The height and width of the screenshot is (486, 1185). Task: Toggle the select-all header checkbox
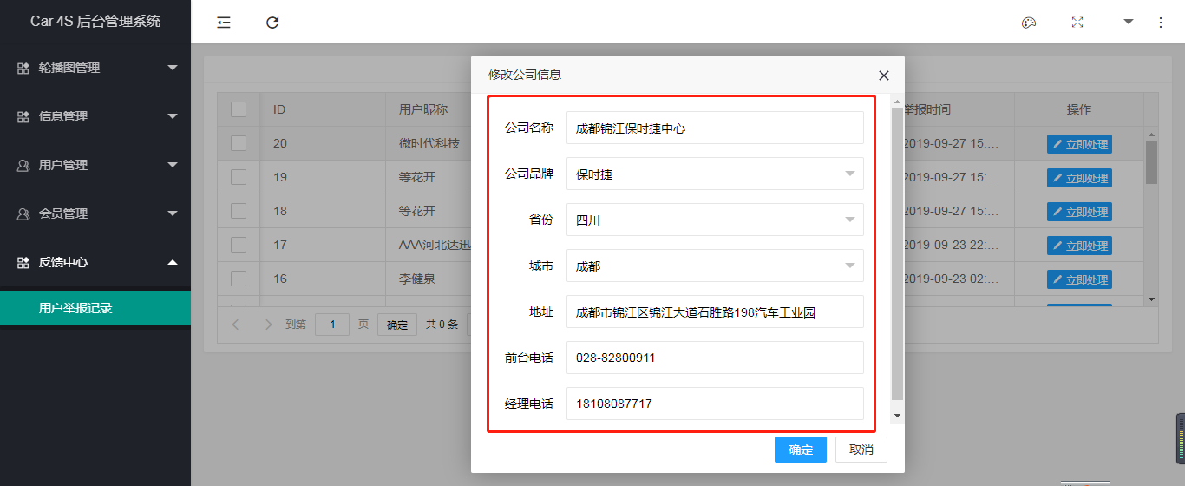[x=239, y=109]
